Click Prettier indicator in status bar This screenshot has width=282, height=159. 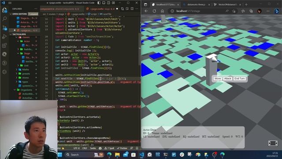pyautogui.click(x=122, y=148)
